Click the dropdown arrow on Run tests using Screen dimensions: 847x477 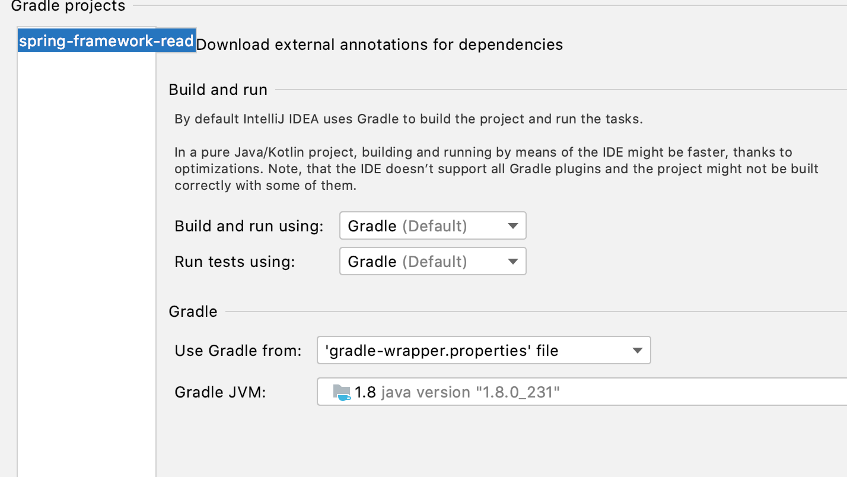512,262
